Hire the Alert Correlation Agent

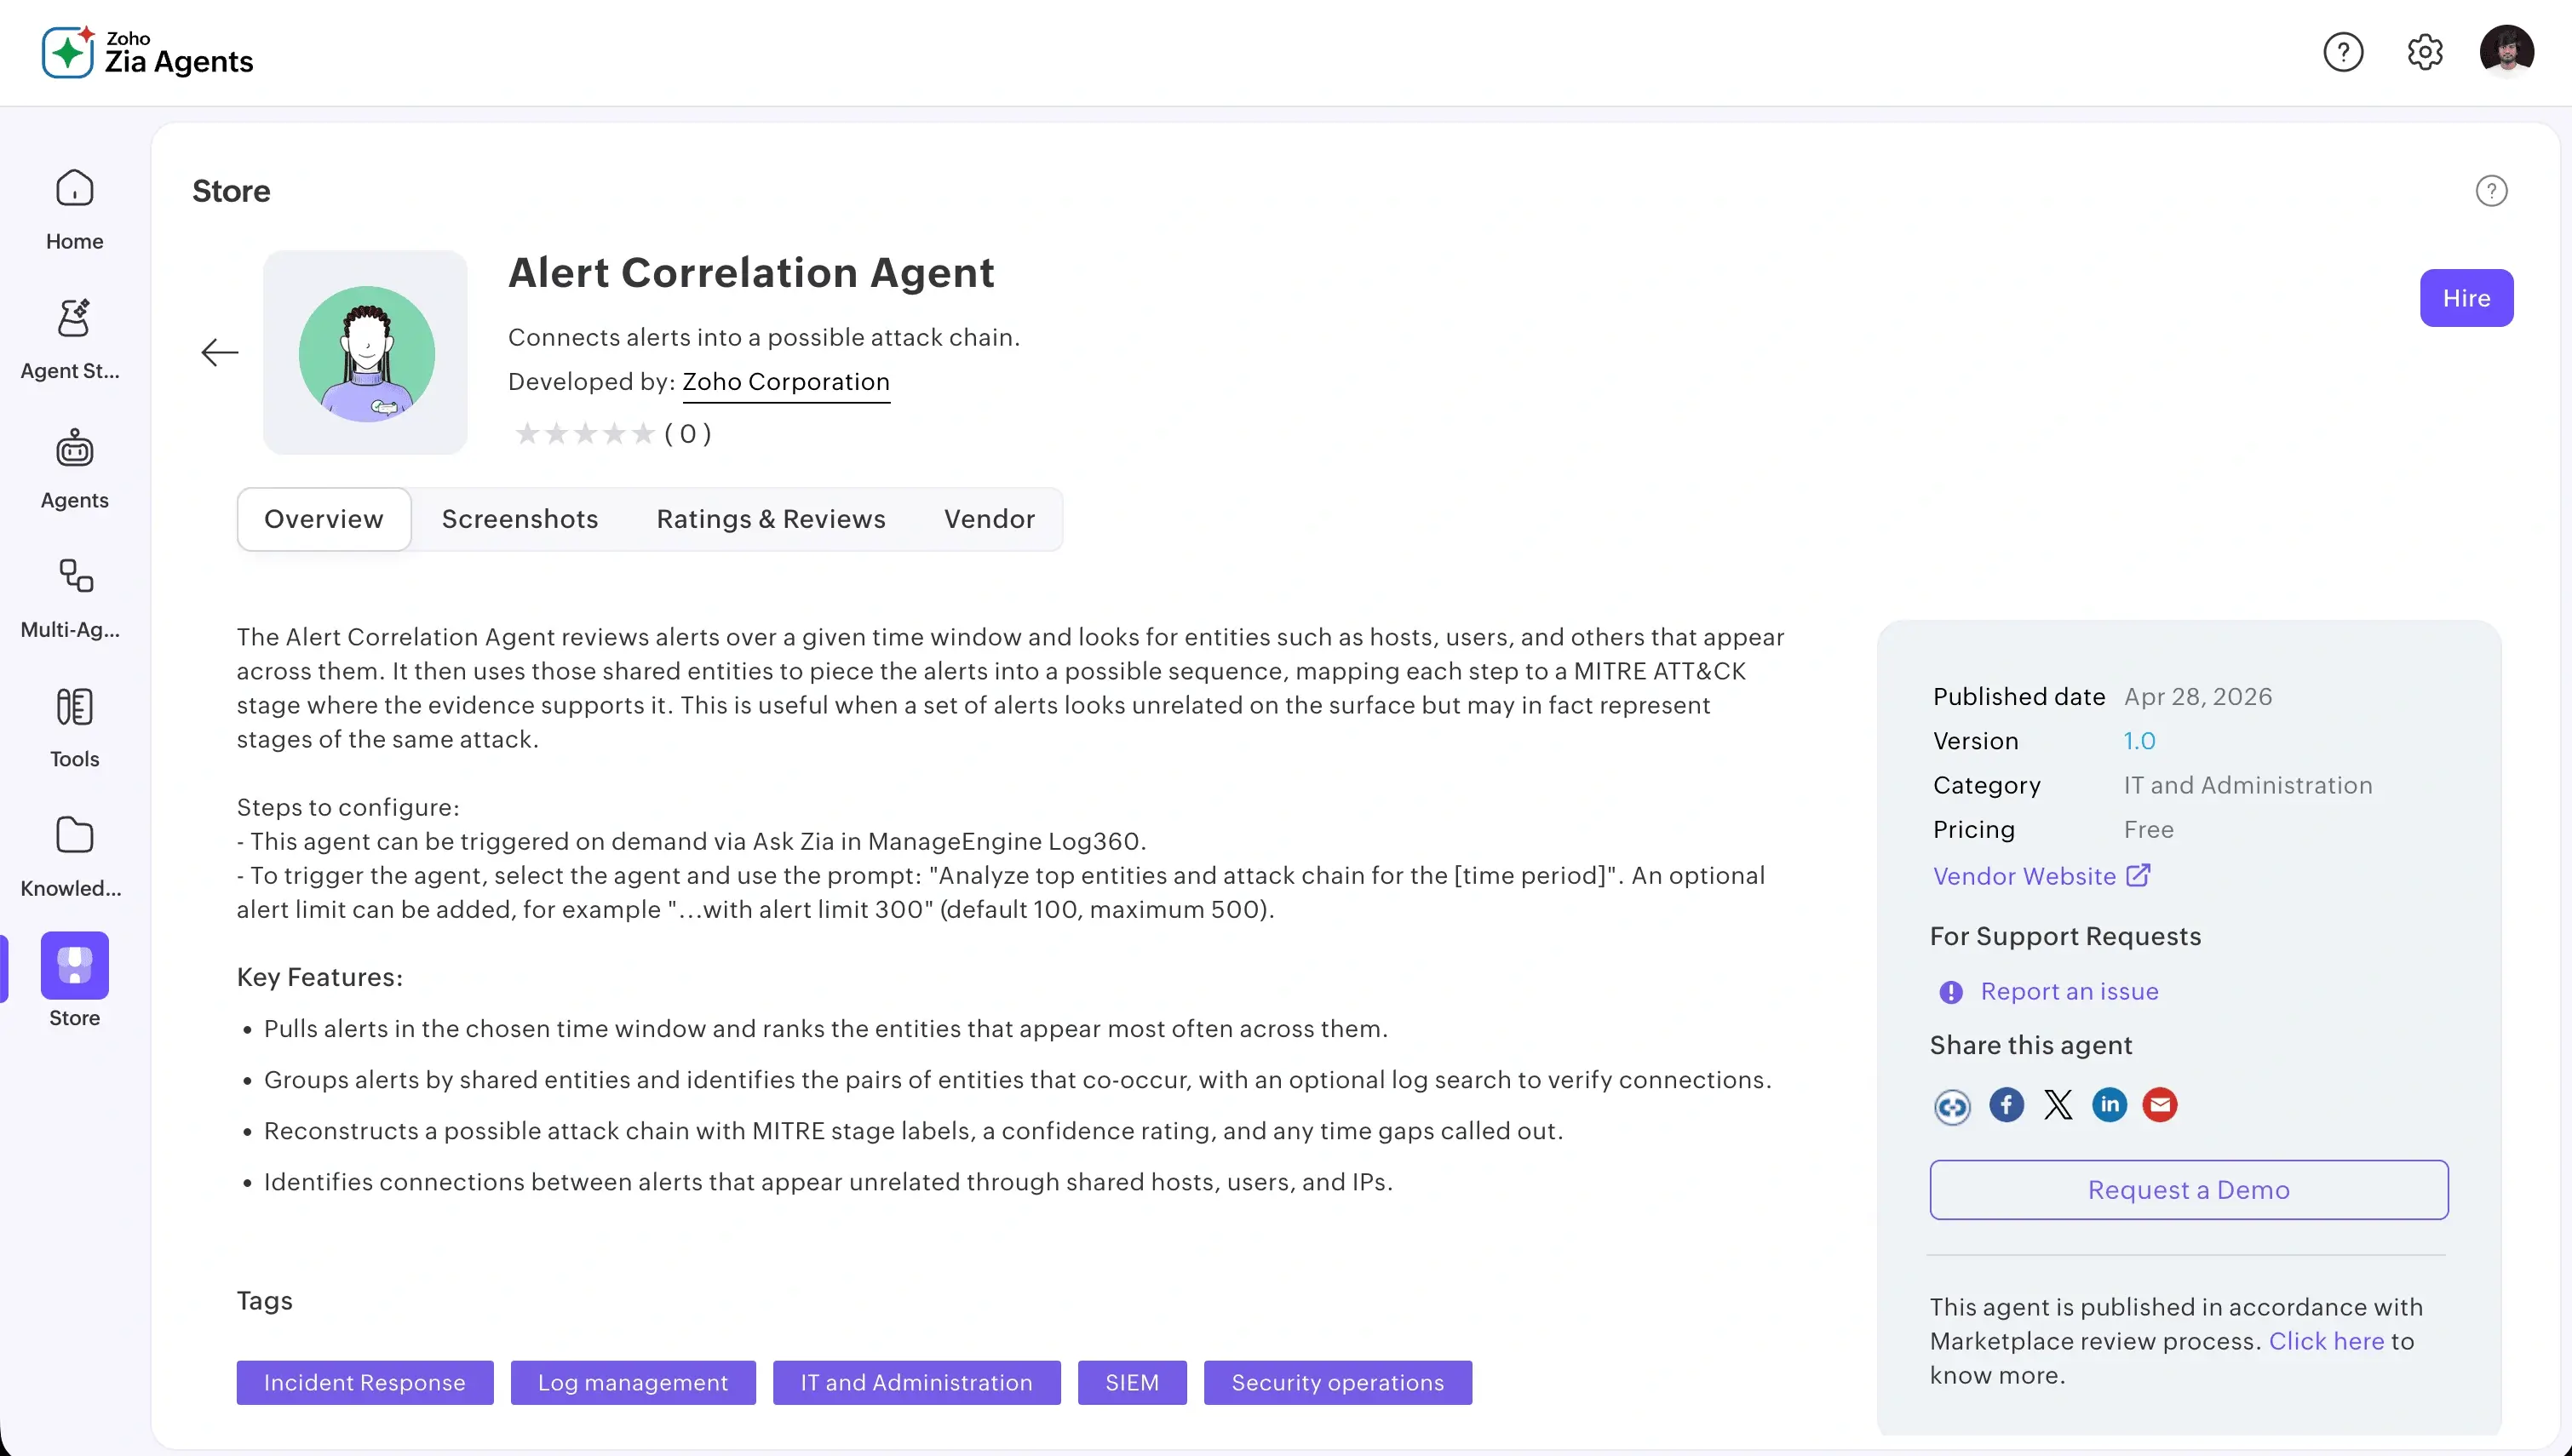point(2466,297)
